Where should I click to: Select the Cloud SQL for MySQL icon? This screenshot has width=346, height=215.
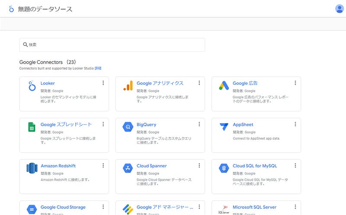coord(224,168)
